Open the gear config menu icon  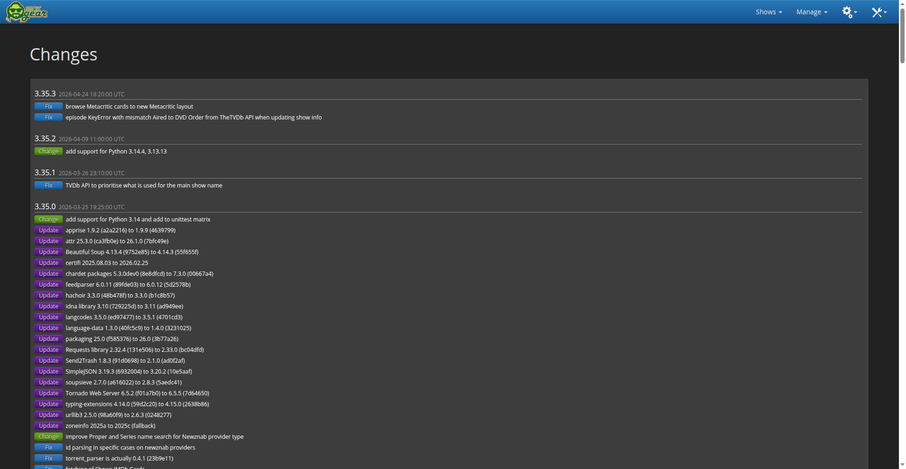point(849,12)
